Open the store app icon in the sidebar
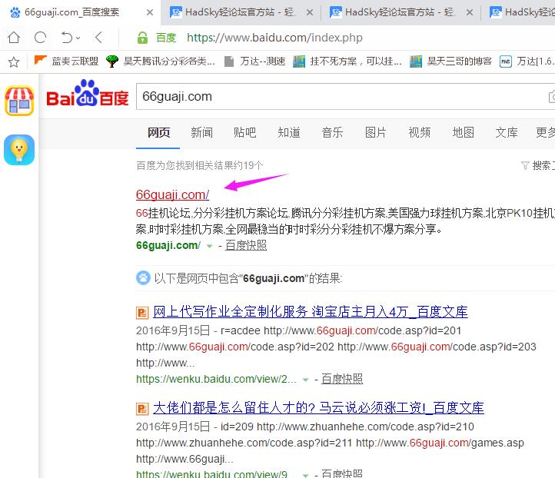The height and width of the screenshot is (478, 555). tap(19, 101)
